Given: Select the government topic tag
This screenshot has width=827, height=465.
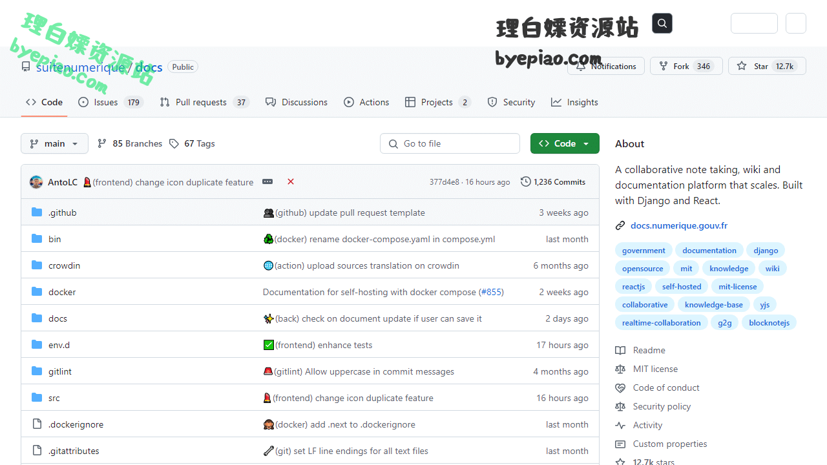Looking at the screenshot, I should click(x=644, y=251).
